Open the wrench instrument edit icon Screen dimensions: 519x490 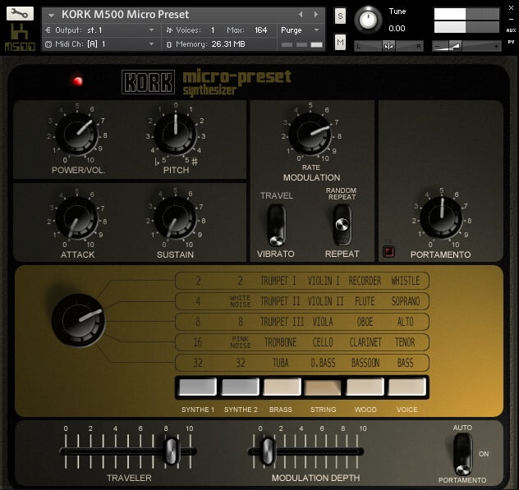point(21,14)
